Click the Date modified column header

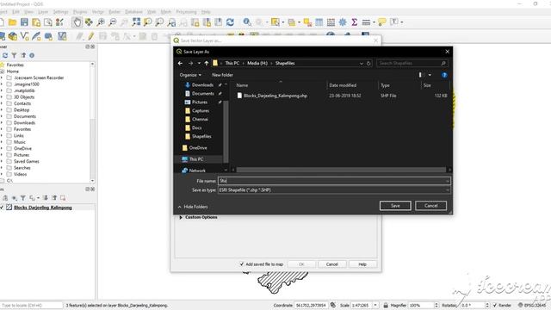(343, 85)
